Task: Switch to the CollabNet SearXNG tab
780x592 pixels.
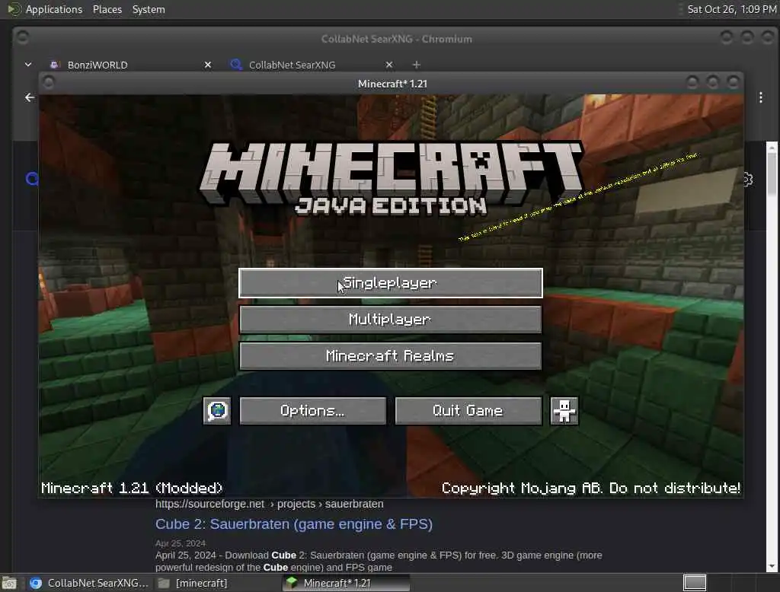Action: click(x=292, y=65)
